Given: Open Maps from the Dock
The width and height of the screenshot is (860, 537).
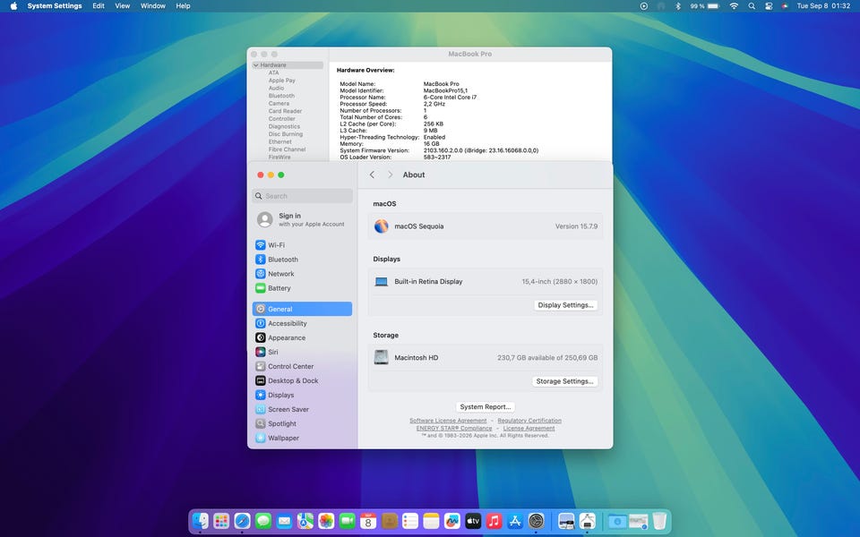Looking at the screenshot, I should (x=305, y=521).
